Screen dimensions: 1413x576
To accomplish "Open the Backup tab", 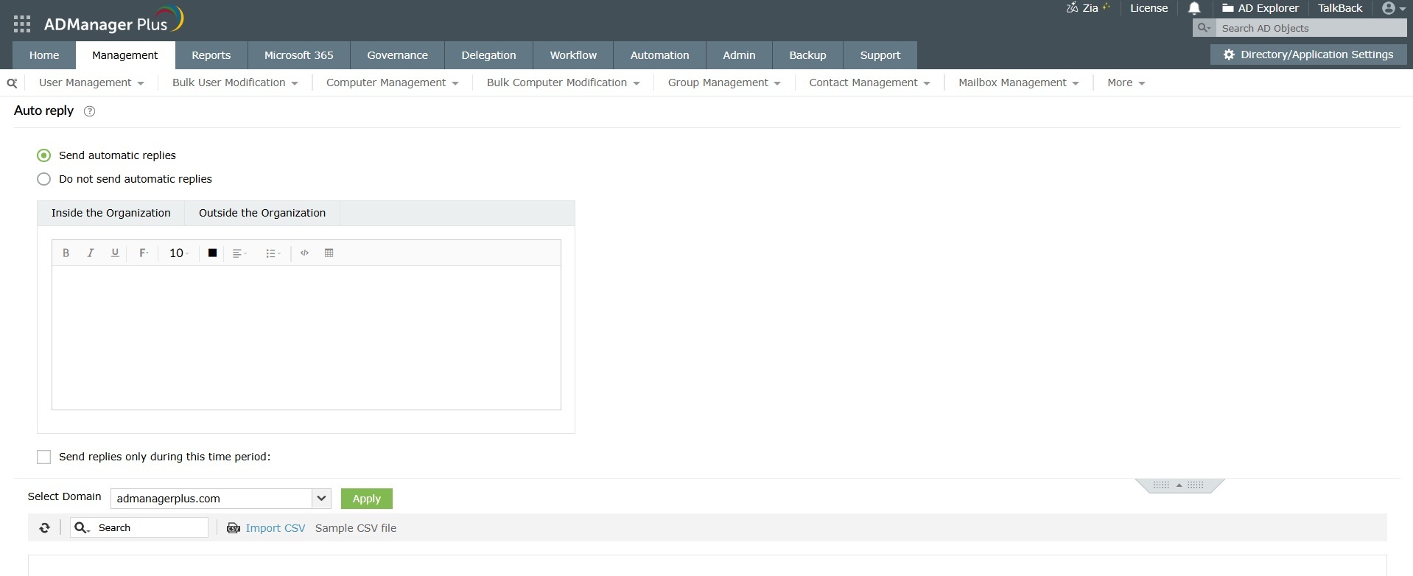I will [x=807, y=55].
